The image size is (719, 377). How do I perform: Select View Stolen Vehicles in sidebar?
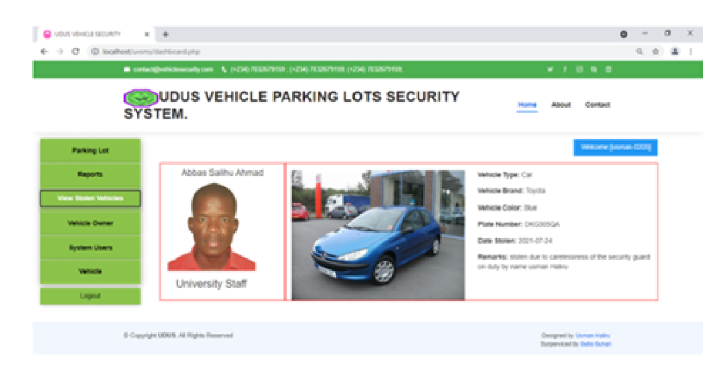coord(90,198)
